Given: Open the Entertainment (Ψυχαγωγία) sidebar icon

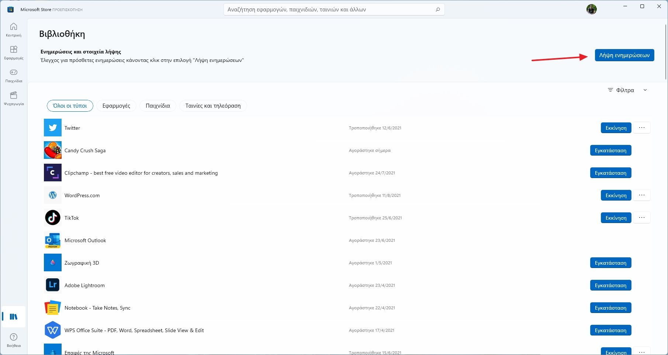Looking at the screenshot, I should (14, 98).
